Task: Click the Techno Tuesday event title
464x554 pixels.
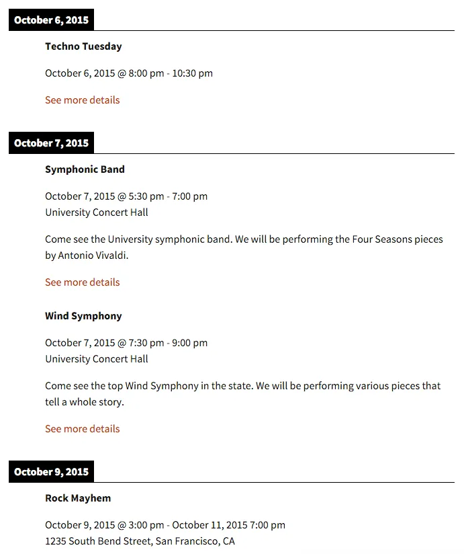Action: (x=83, y=46)
